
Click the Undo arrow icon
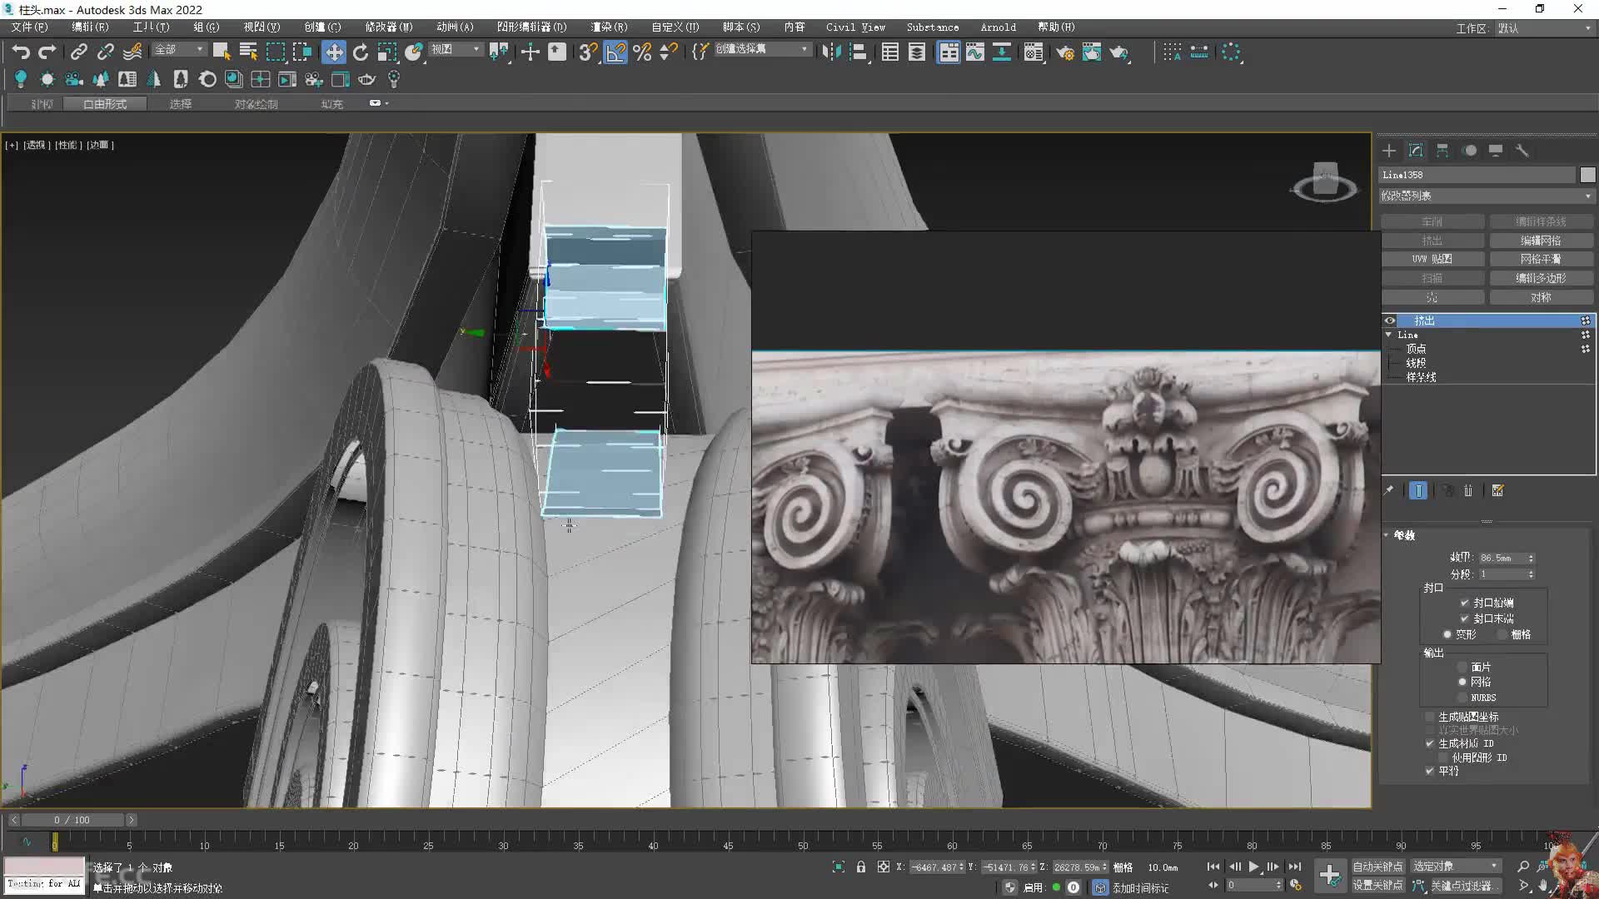[21, 52]
